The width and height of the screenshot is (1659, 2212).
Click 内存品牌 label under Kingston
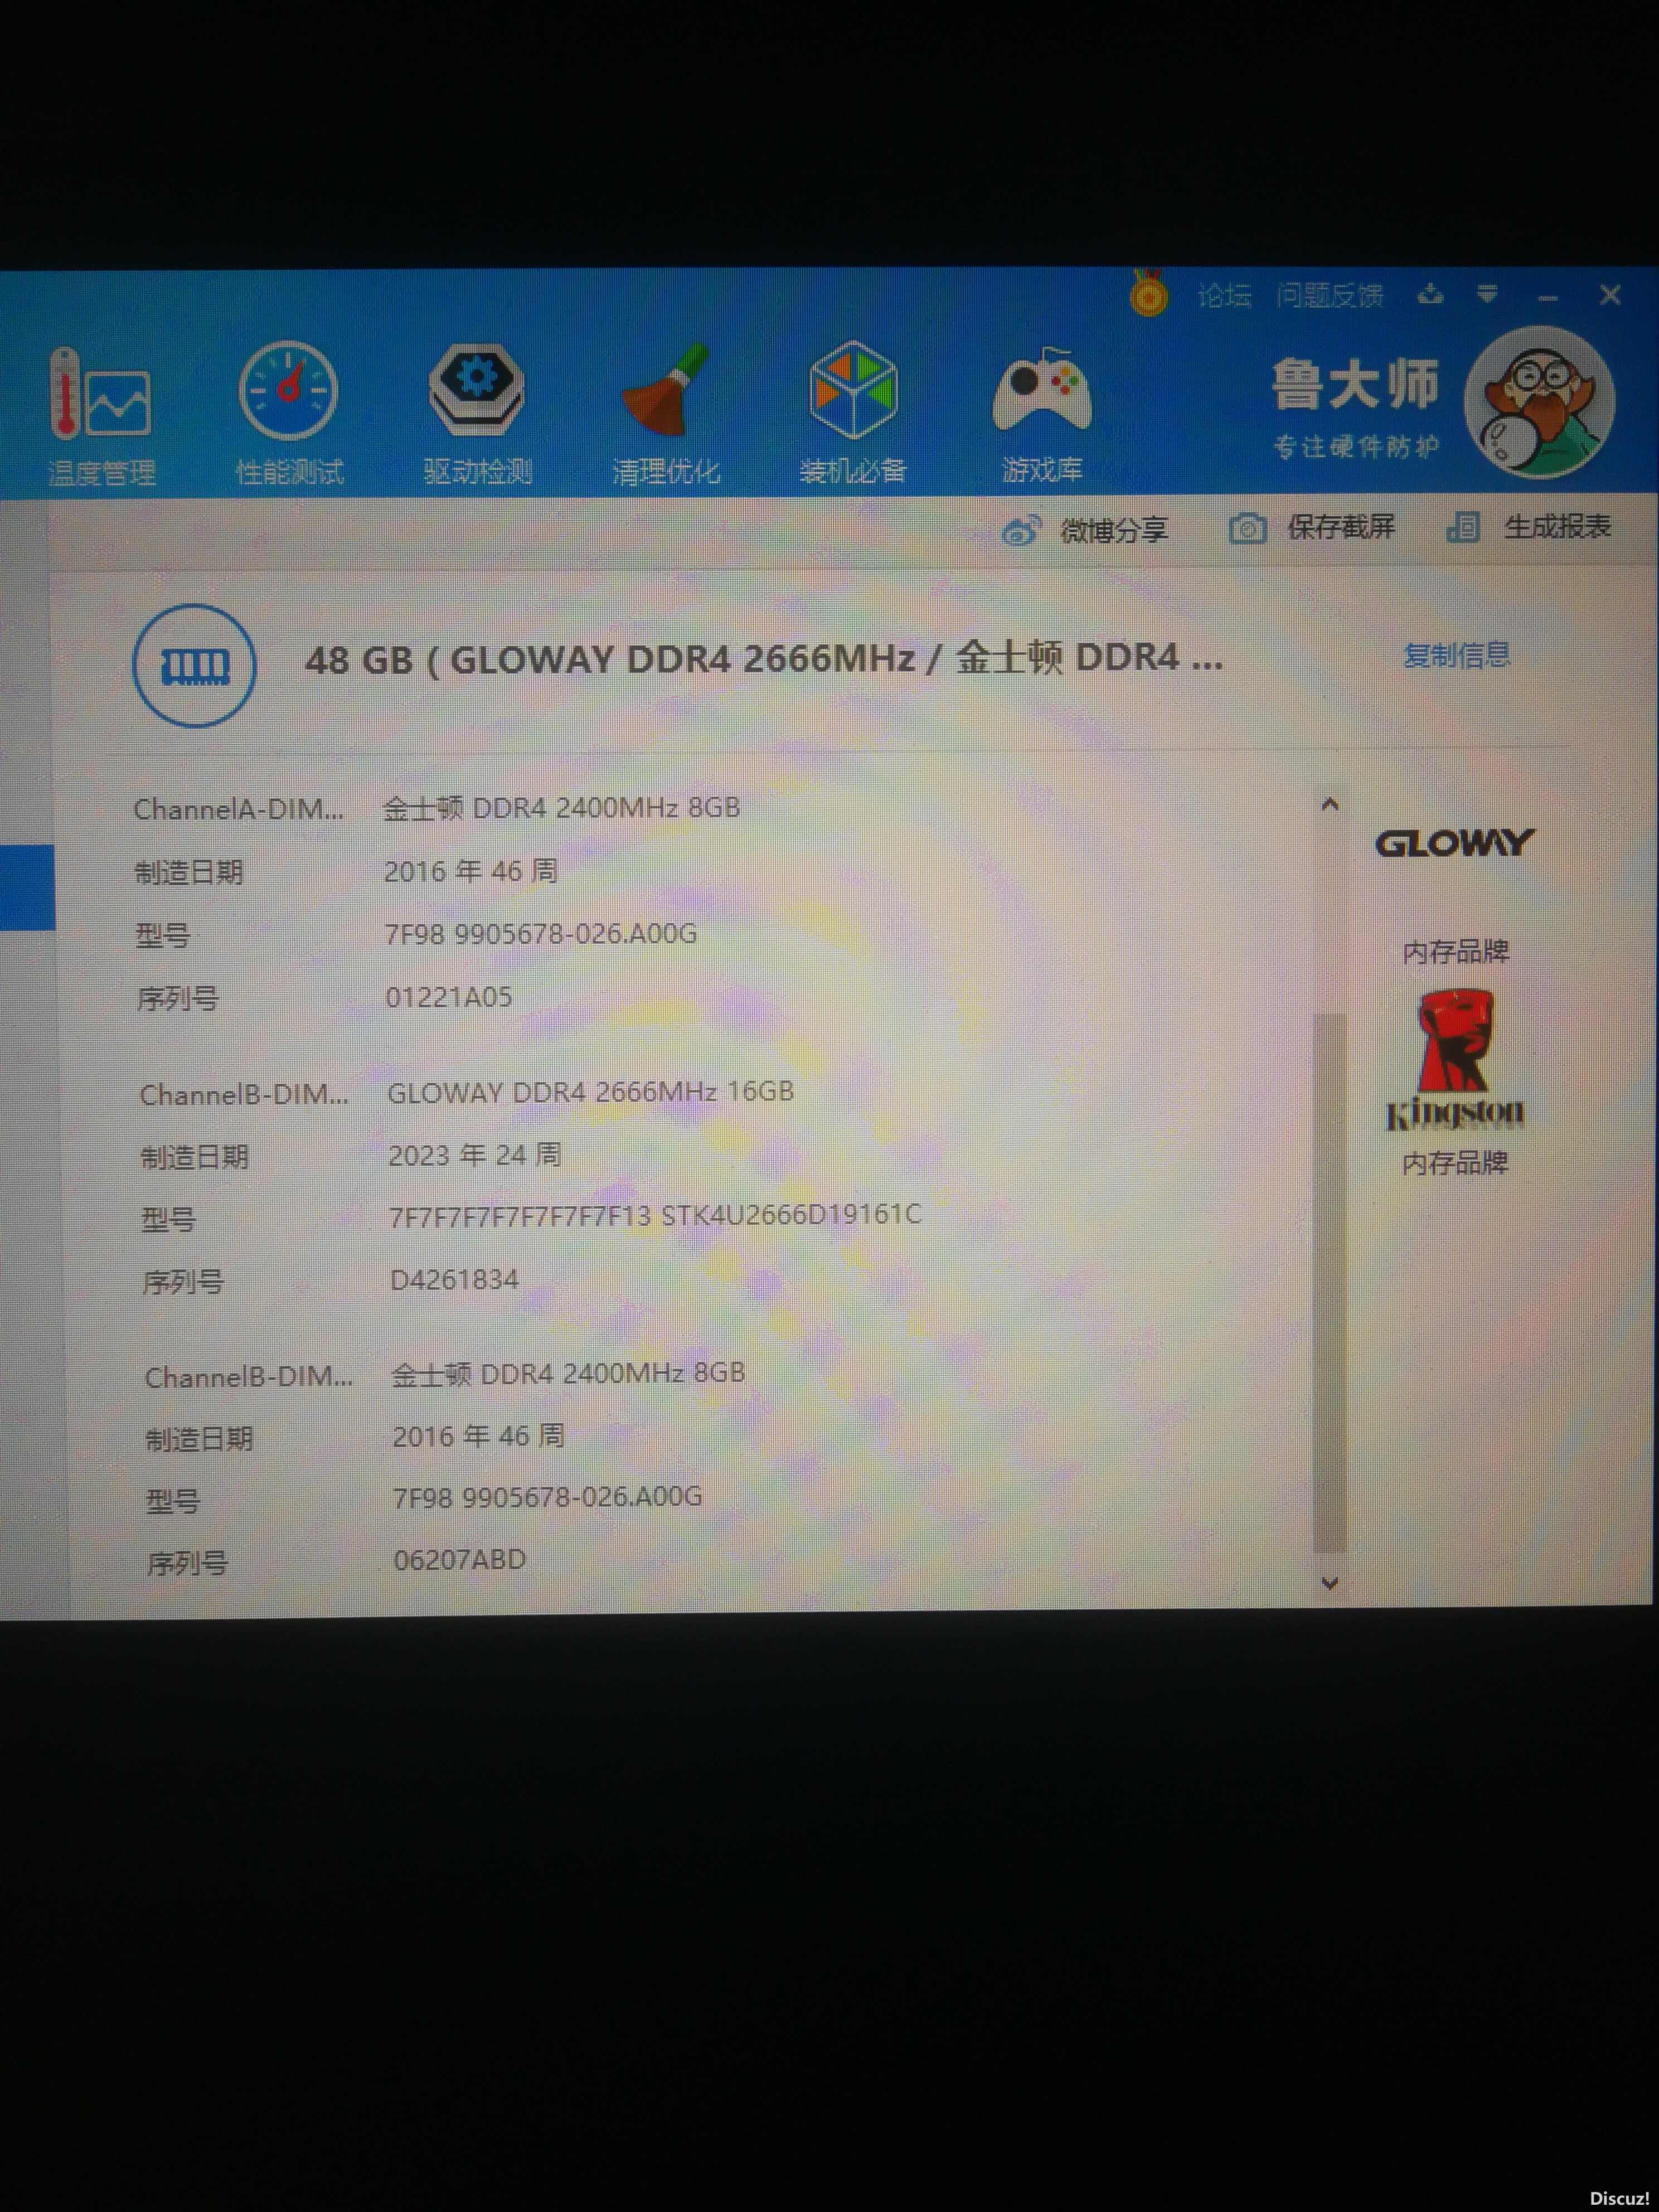(1454, 1163)
